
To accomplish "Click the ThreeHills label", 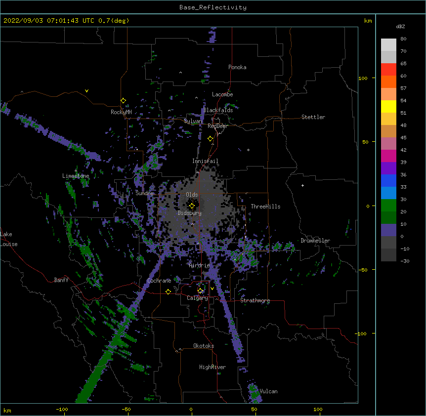I will (x=265, y=207).
